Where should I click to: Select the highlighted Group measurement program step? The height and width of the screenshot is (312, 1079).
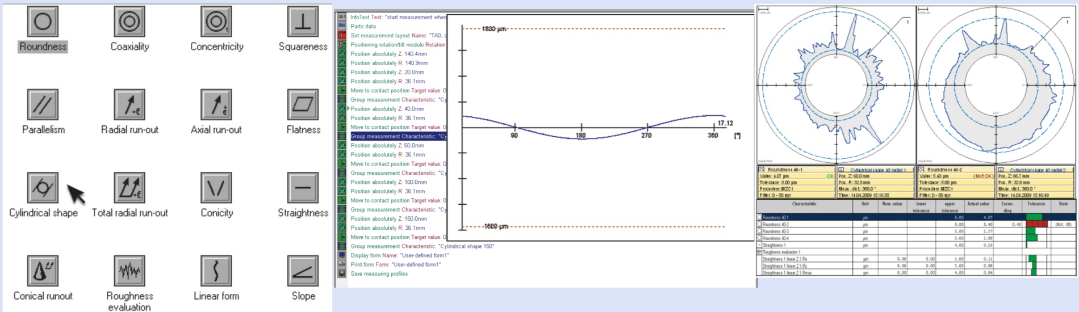(398, 136)
